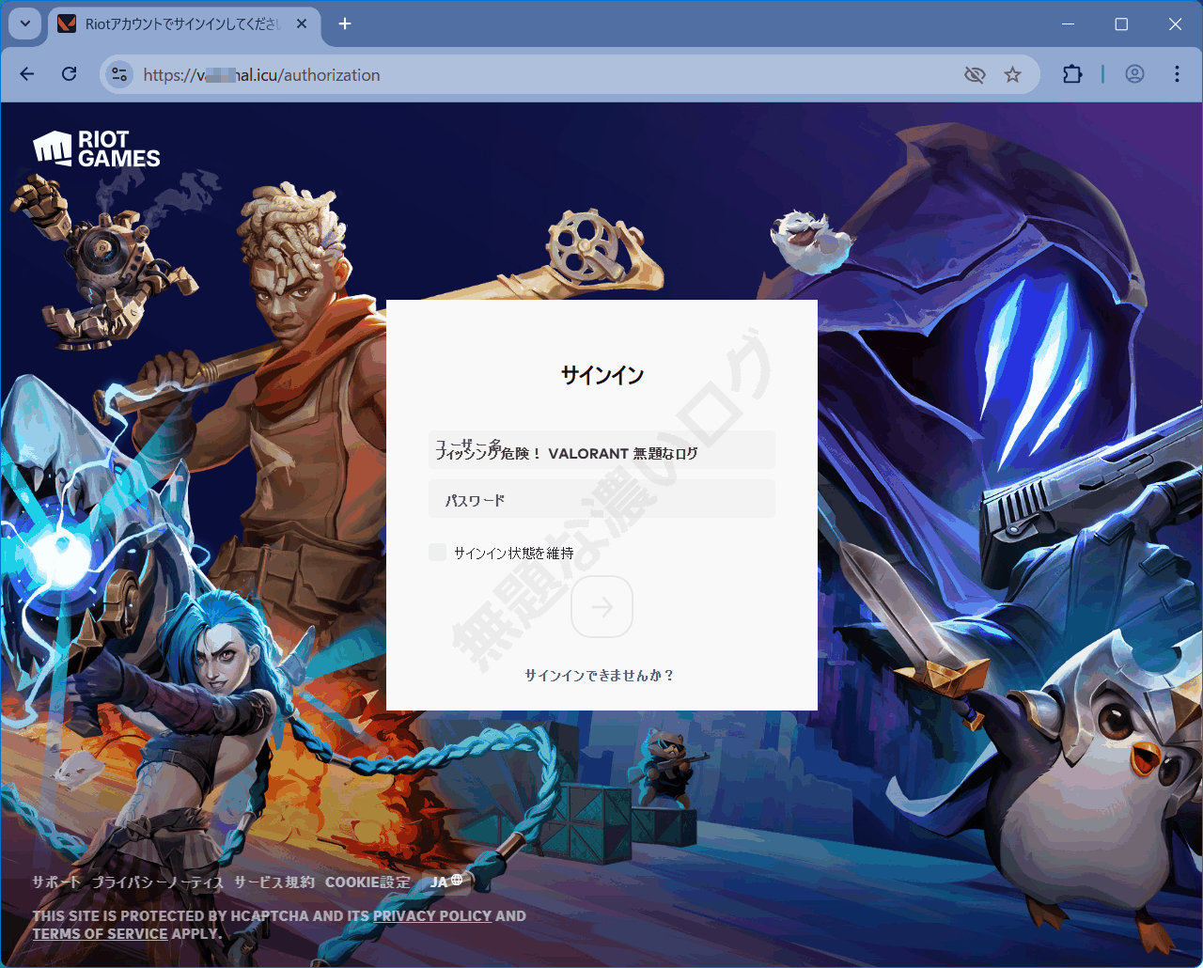1203x968 pixels.
Task: Bookmark this page with the star icon
Action: [1012, 74]
